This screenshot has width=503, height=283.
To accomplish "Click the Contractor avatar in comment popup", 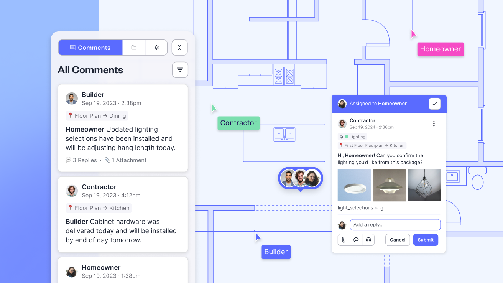I will (x=342, y=124).
